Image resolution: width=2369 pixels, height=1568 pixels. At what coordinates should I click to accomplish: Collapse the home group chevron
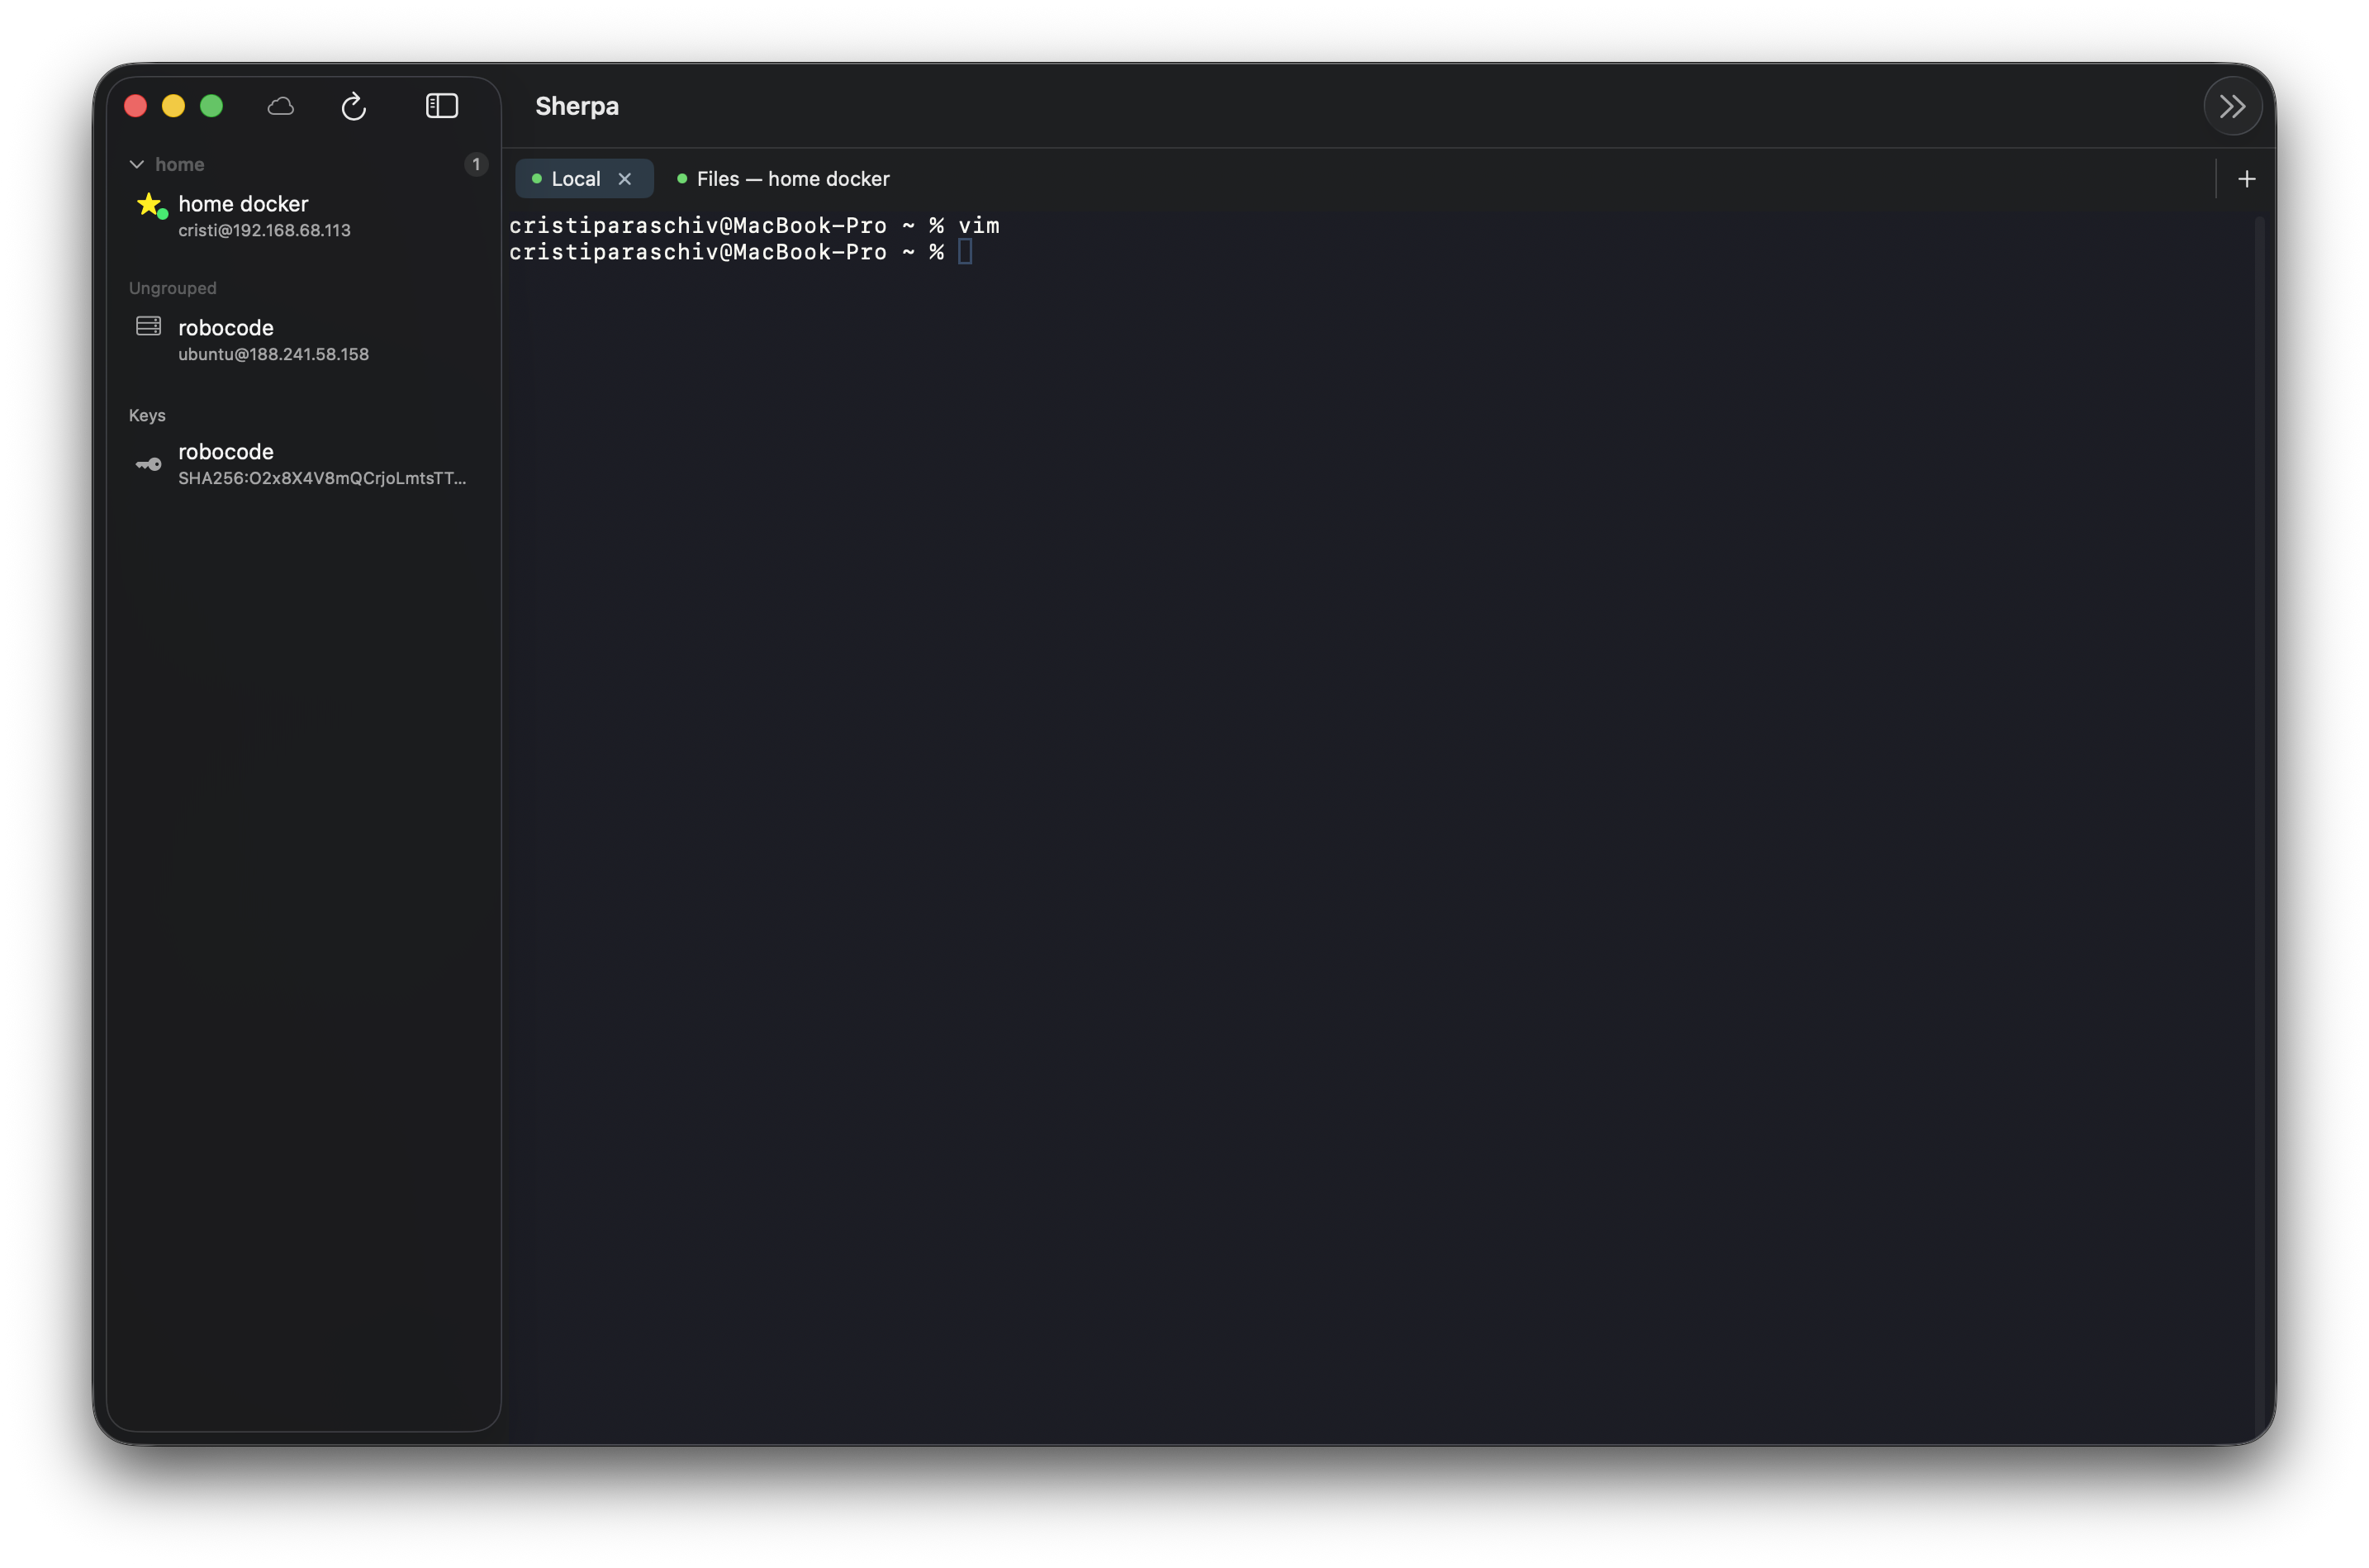[x=137, y=164]
